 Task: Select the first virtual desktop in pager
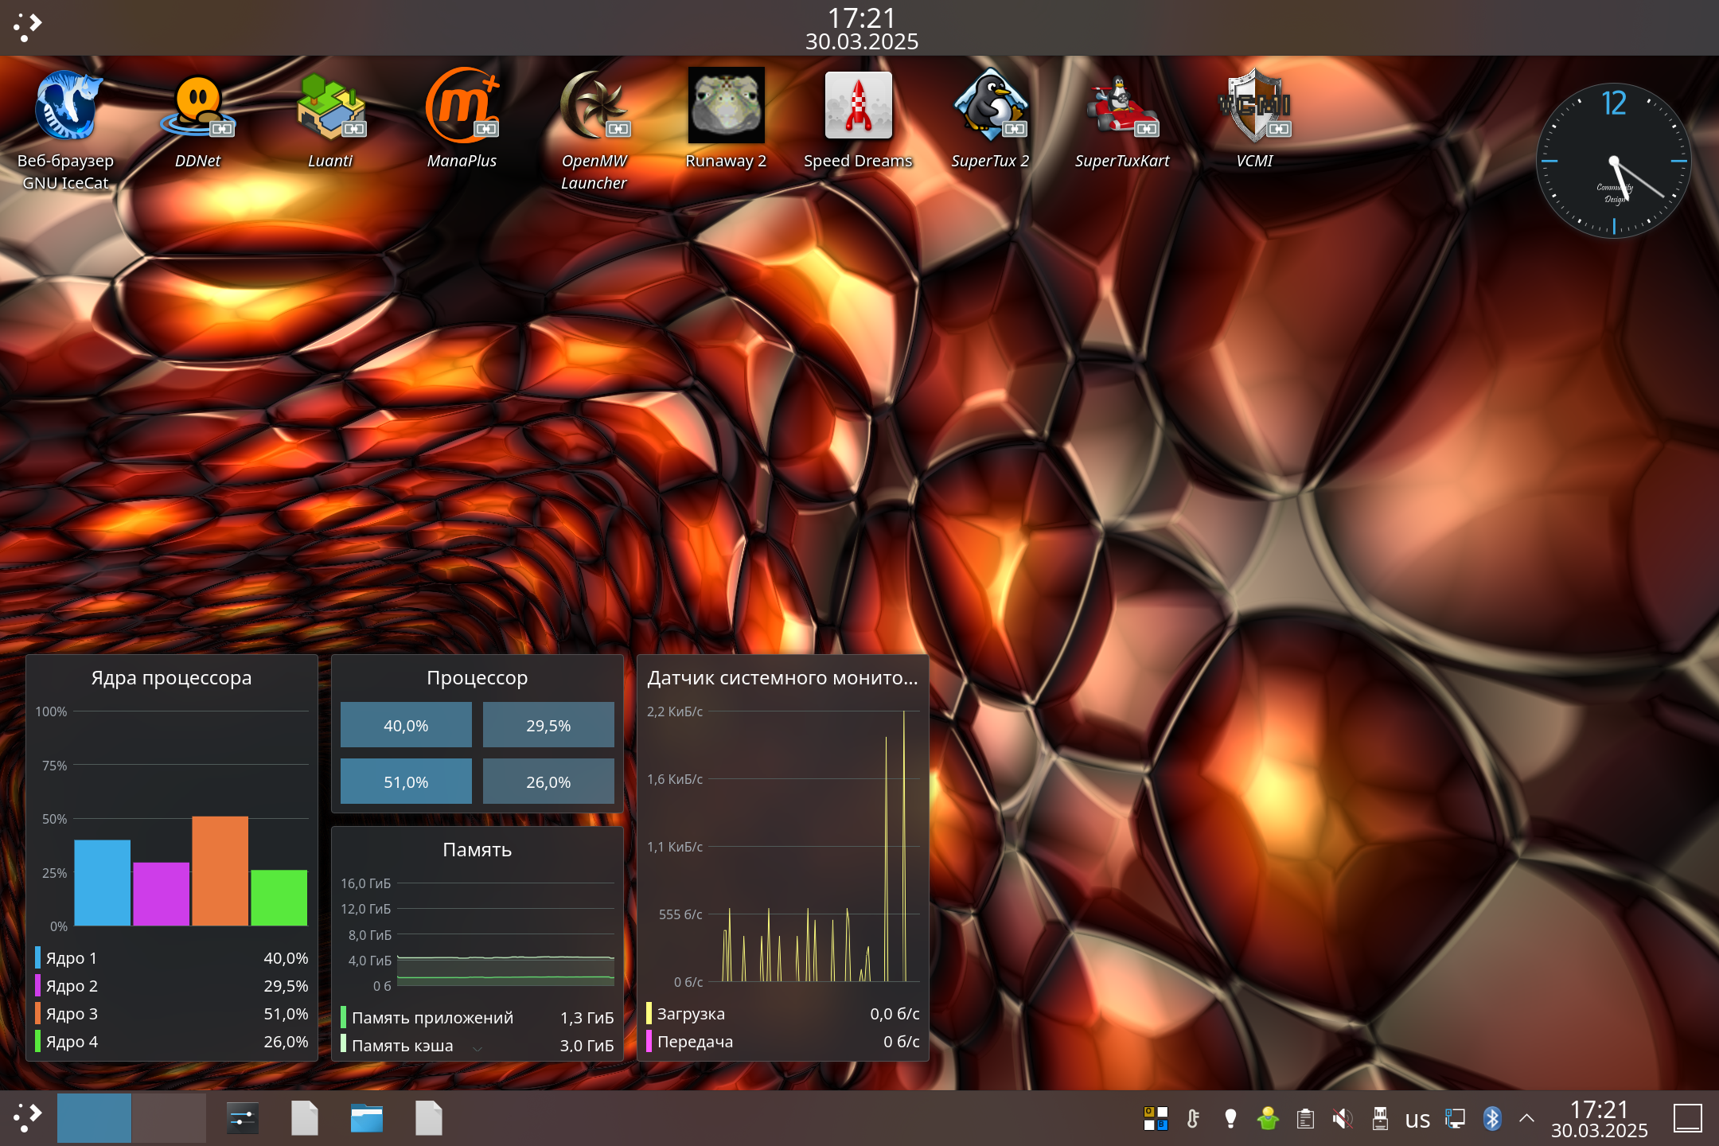pyautogui.click(x=94, y=1118)
